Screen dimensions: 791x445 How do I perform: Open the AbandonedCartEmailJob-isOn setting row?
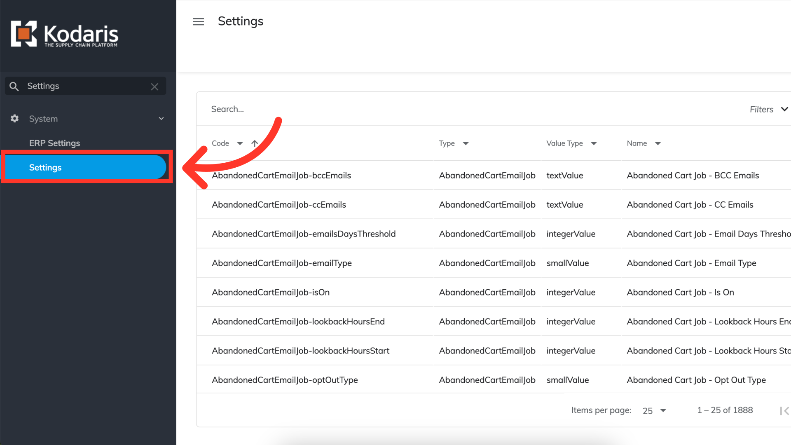point(271,293)
